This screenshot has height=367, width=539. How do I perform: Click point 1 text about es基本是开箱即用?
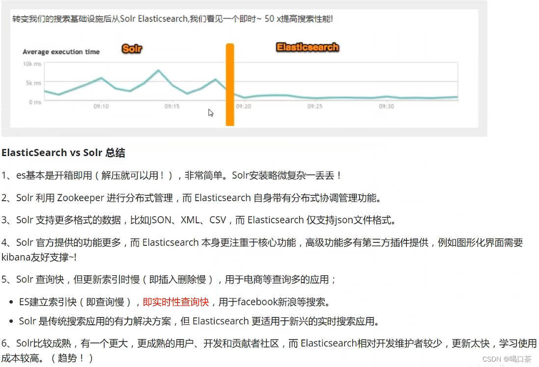click(x=171, y=176)
